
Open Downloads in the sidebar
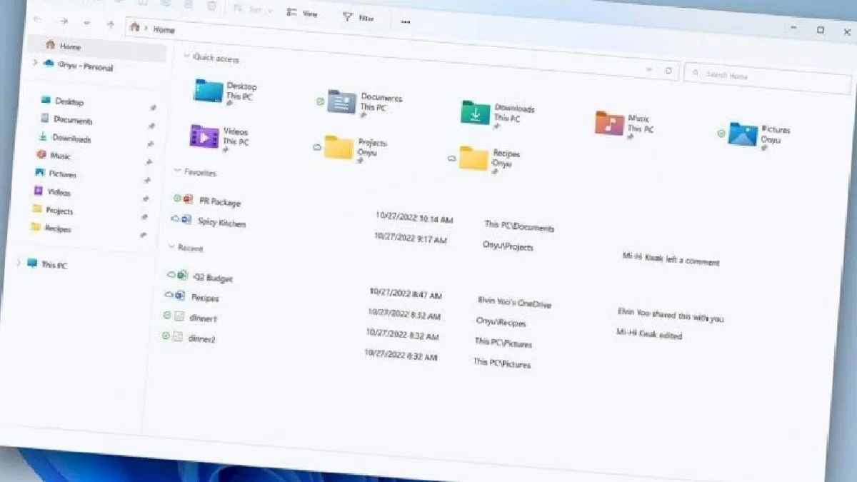click(x=65, y=137)
